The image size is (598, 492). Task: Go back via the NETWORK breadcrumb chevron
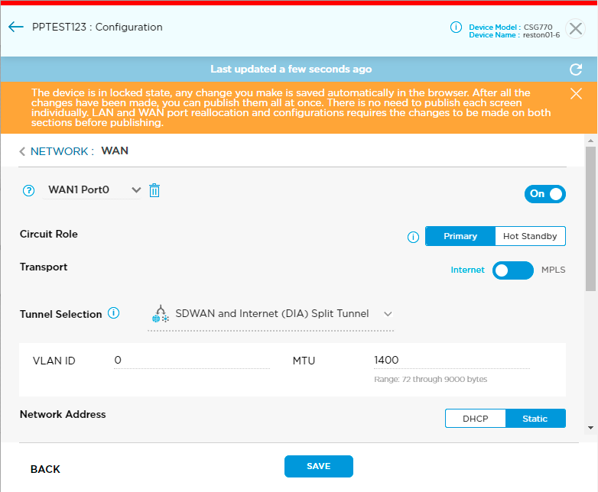22,152
